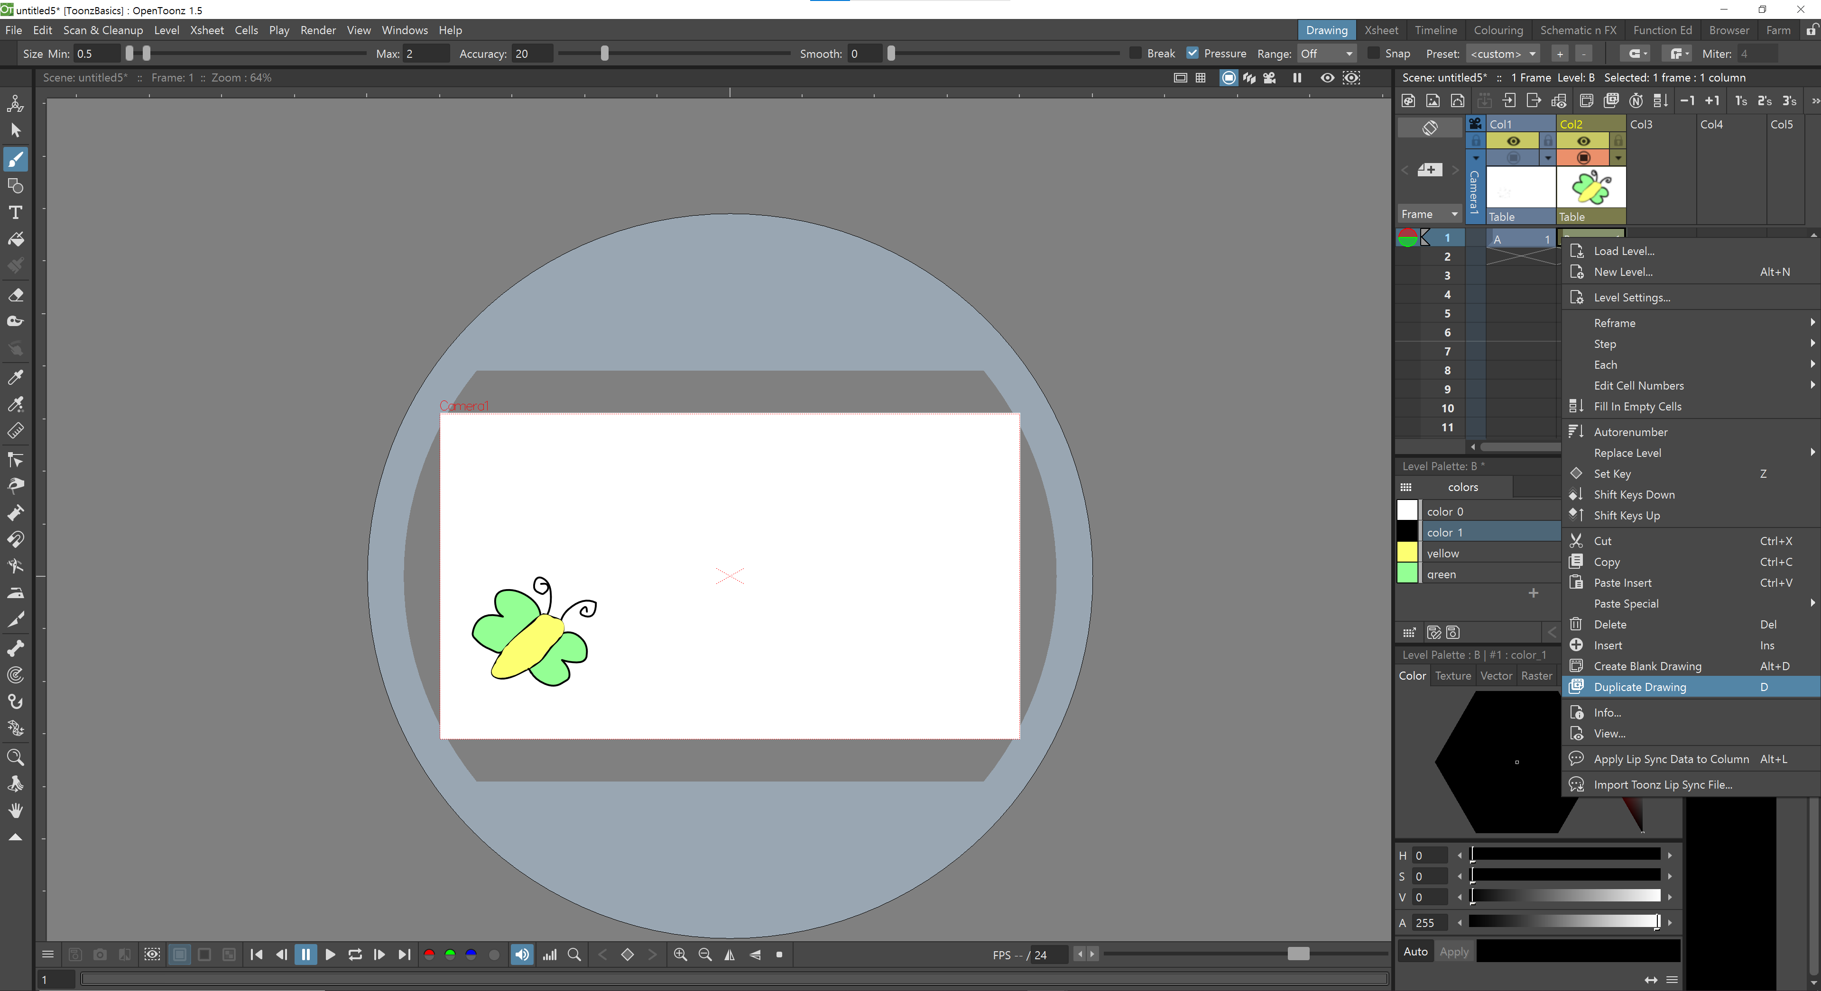Open the Scan & Cleanup menu
The height and width of the screenshot is (991, 1821).
tap(103, 30)
